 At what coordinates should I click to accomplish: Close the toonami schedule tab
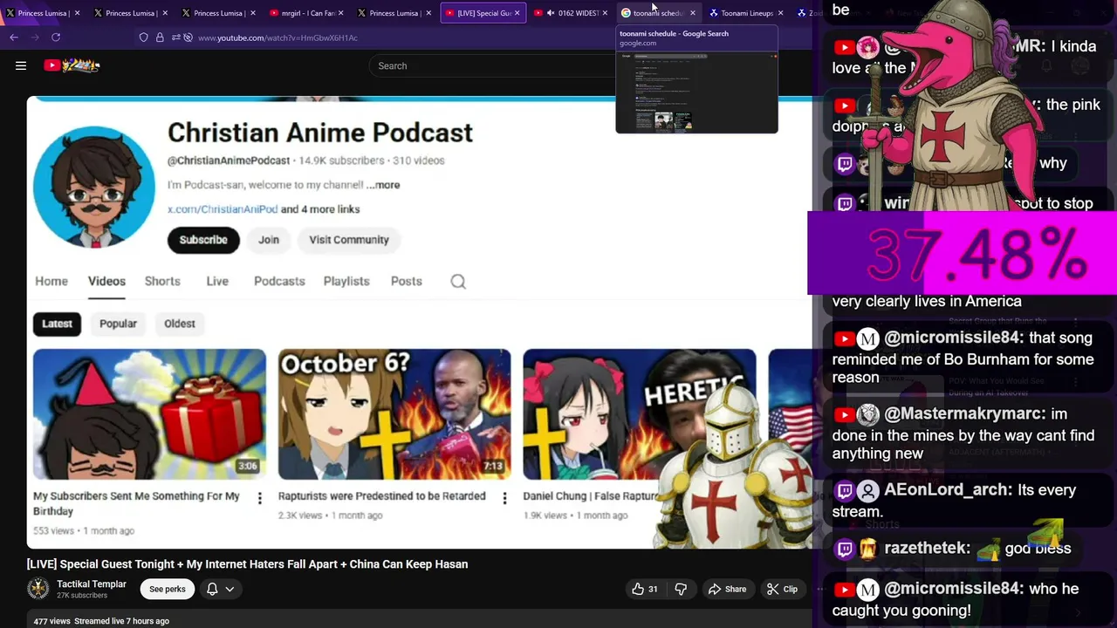[x=693, y=13]
